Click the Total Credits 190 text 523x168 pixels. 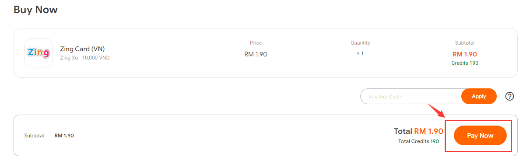pyautogui.click(x=418, y=141)
